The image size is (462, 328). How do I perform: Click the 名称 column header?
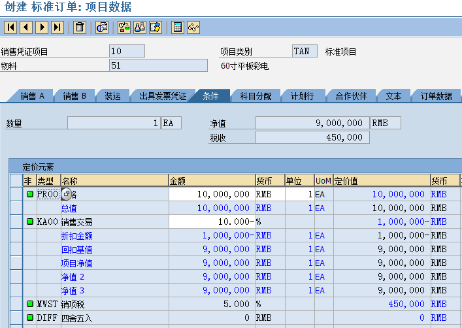(x=114, y=180)
